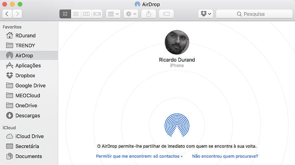Click the Favoritos section header
Viewport: 295px width, 165px height.
[12, 27]
